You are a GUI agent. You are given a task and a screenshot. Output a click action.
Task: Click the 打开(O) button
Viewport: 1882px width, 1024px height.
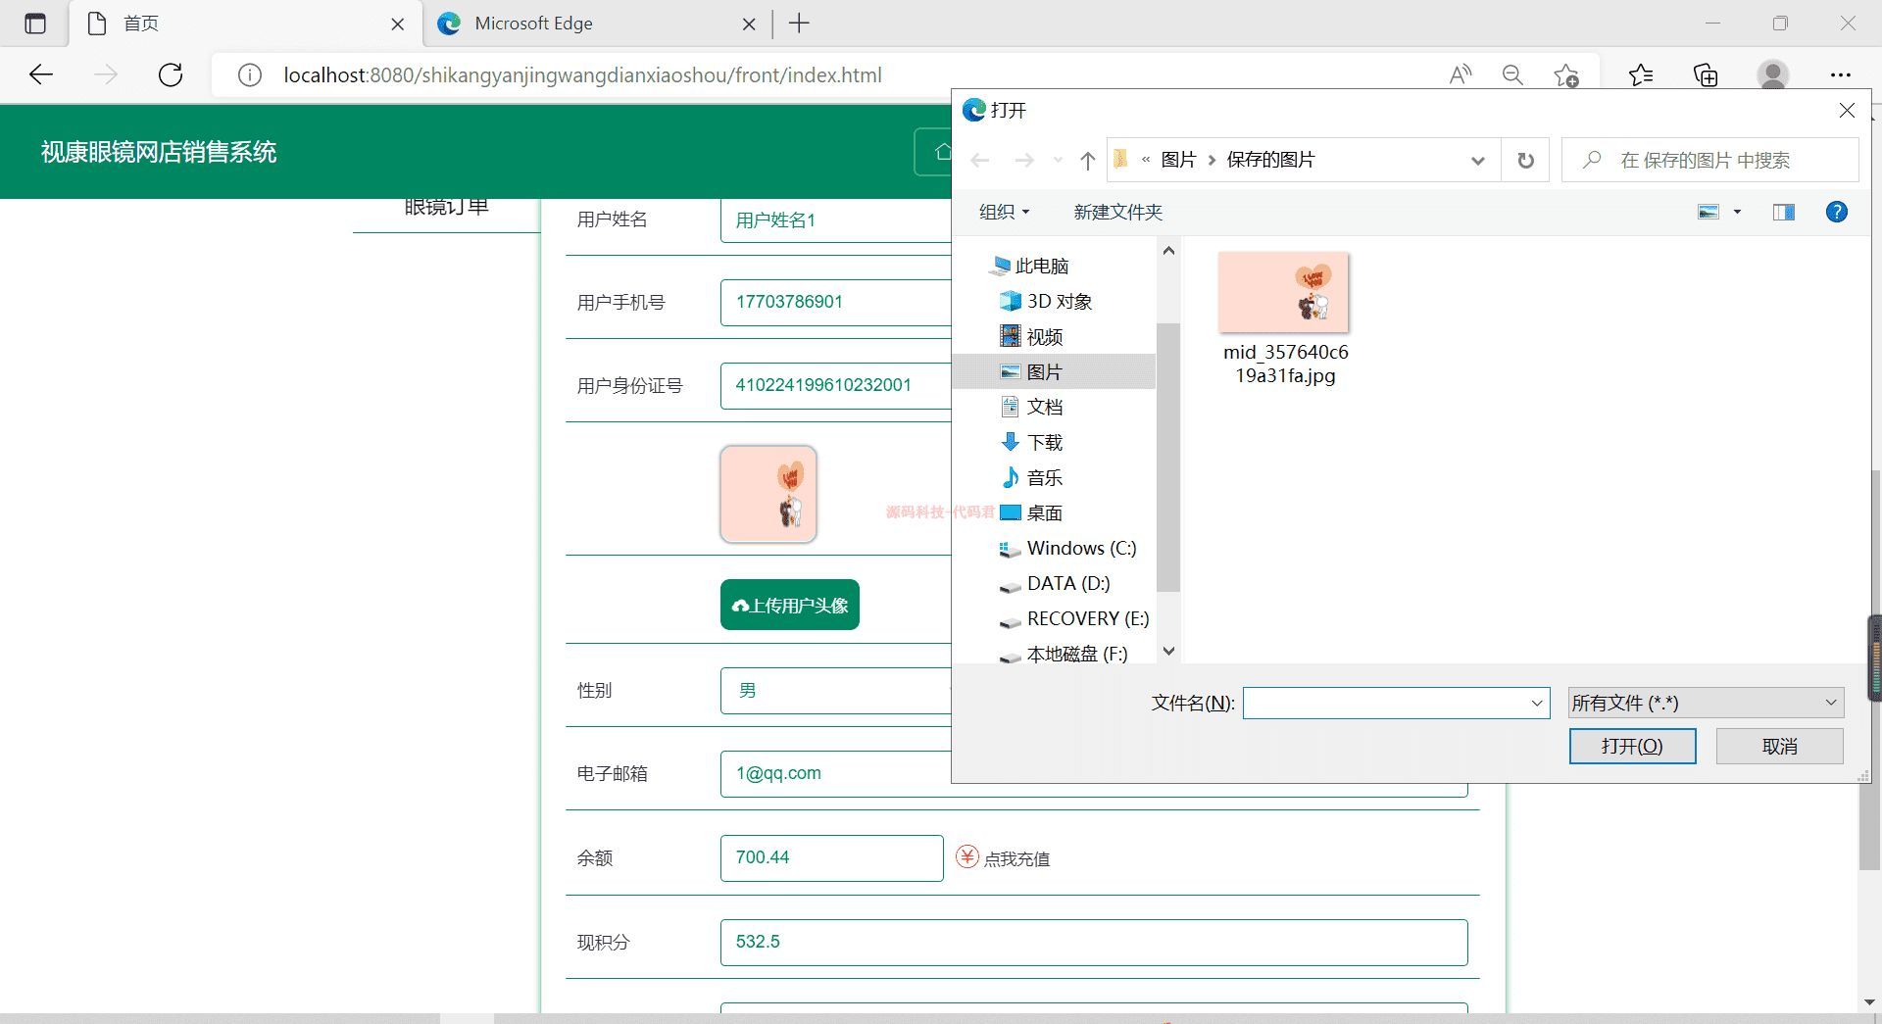[x=1632, y=746]
